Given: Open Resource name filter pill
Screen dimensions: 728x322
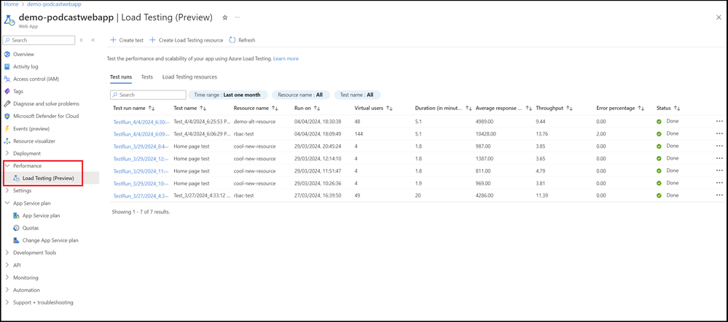Looking at the screenshot, I should click(300, 95).
